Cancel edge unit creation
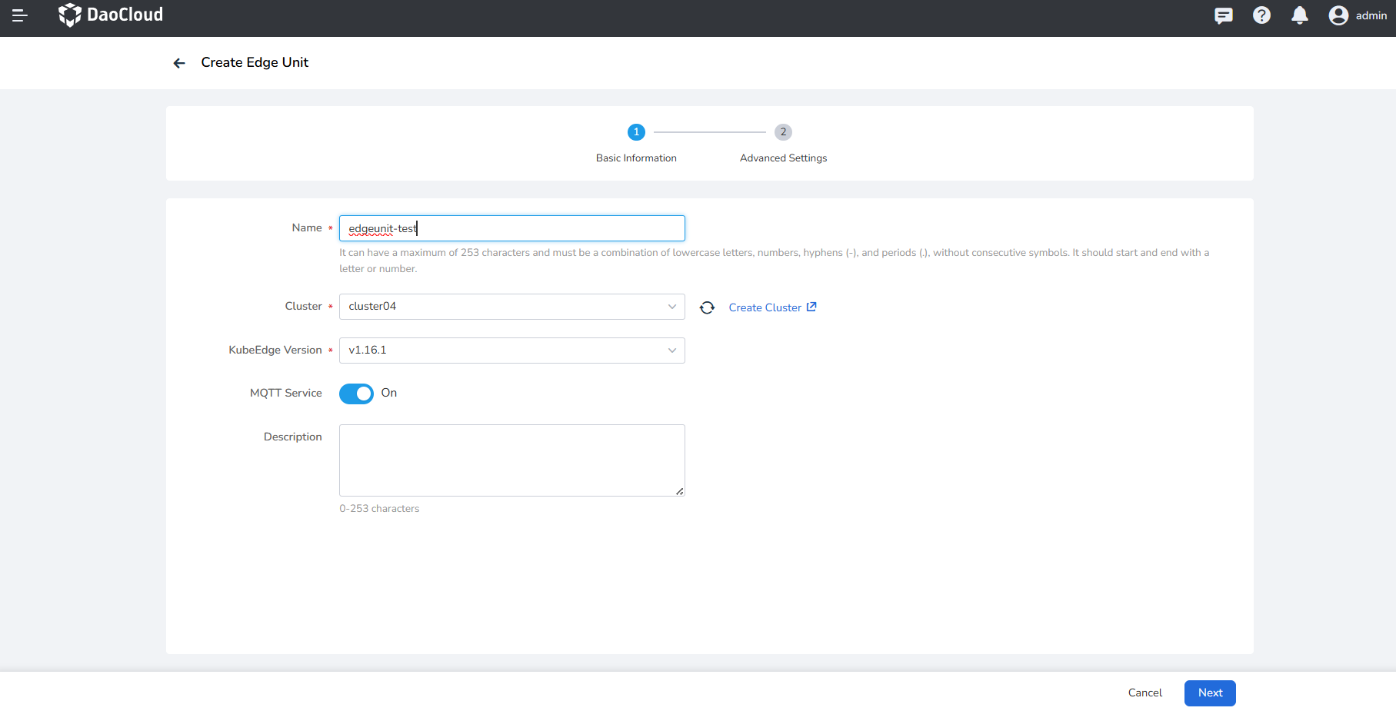Screen dimensions: 1396x711 [x=1144, y=693]
